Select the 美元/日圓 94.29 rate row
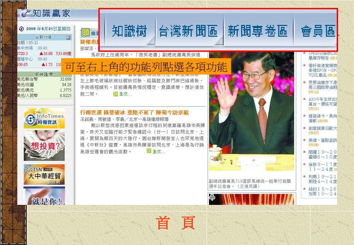The width and height of the screenshot is (354, 245). (x=45, y=85)
